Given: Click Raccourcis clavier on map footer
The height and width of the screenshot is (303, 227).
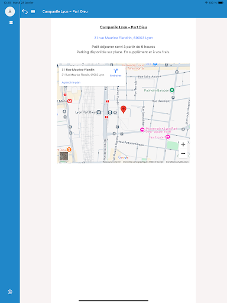Looking at the screenshot, I should click(x=112, y=162).
